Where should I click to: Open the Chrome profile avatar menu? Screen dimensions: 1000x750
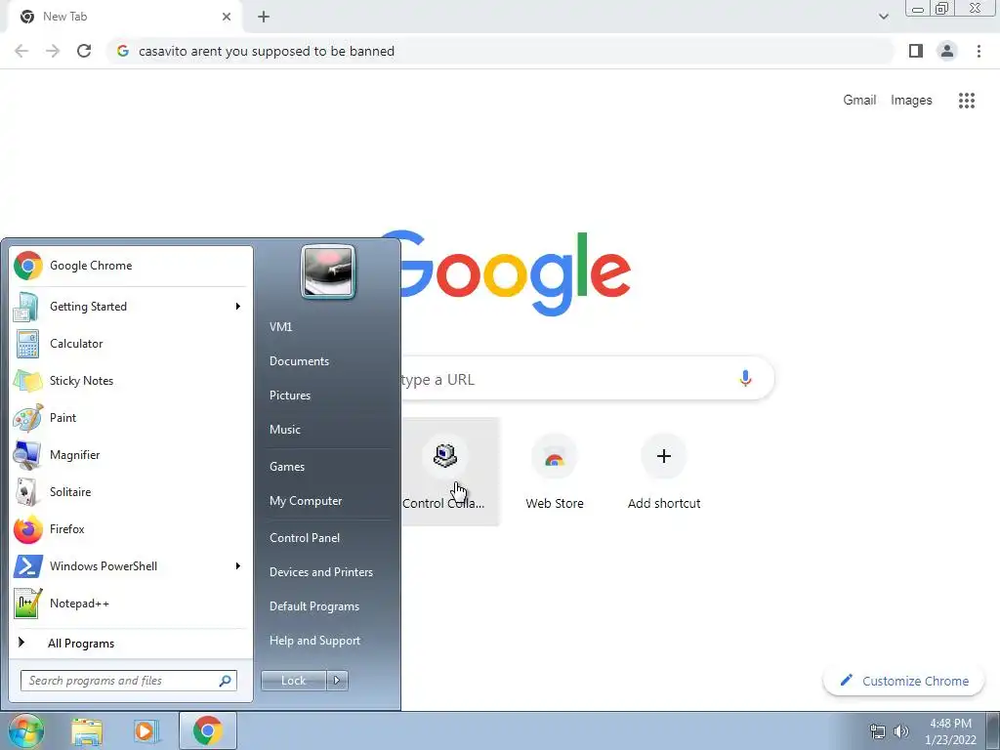(947, 51)
